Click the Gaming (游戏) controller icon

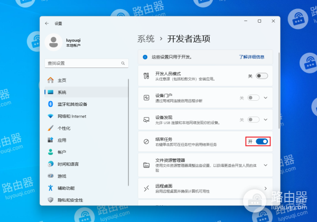[51, 176]
